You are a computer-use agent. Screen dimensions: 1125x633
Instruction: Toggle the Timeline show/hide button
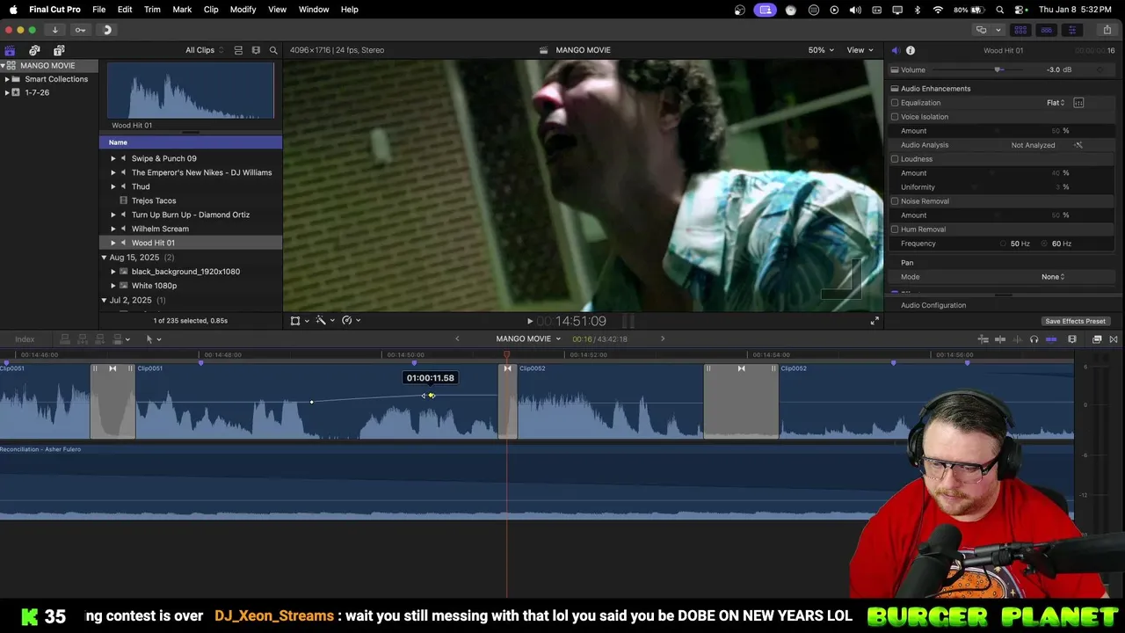point(1046,30)
